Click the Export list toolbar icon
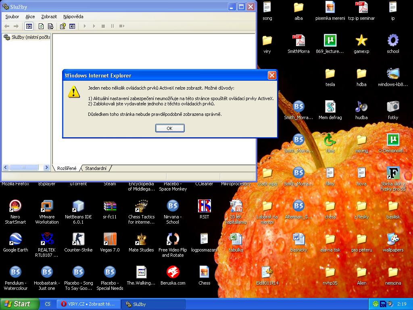 coord(51,26)
